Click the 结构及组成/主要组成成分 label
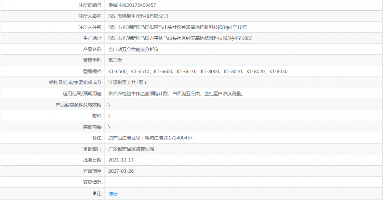Screen dimensions: 386x202 point(75,82)
